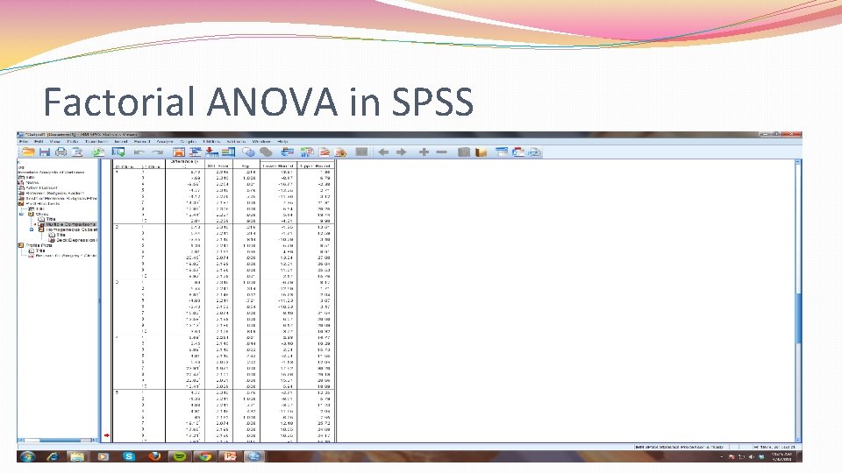The image size is (842, 473).
Task: Open the Graphs menu
Action: tap(188, 142)
